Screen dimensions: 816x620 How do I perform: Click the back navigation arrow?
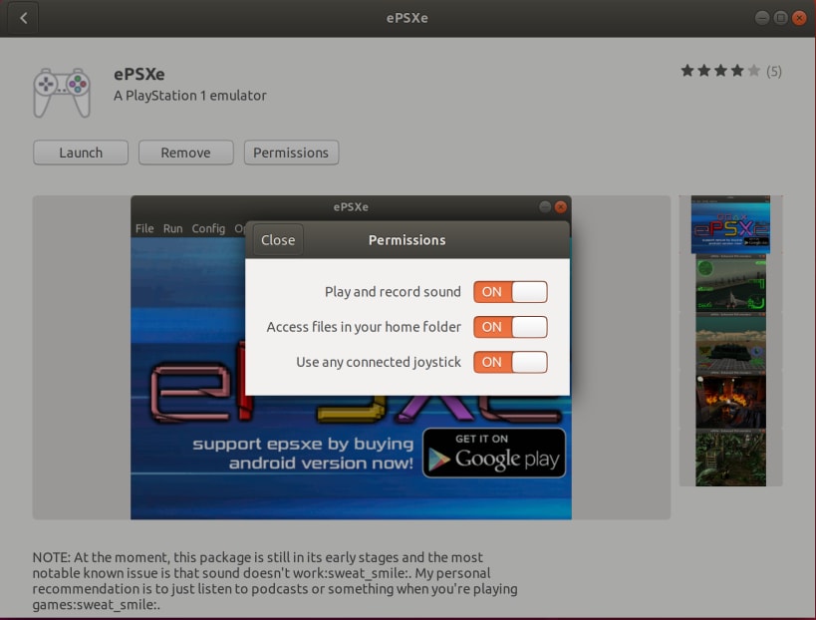click(x=22, y=17)
